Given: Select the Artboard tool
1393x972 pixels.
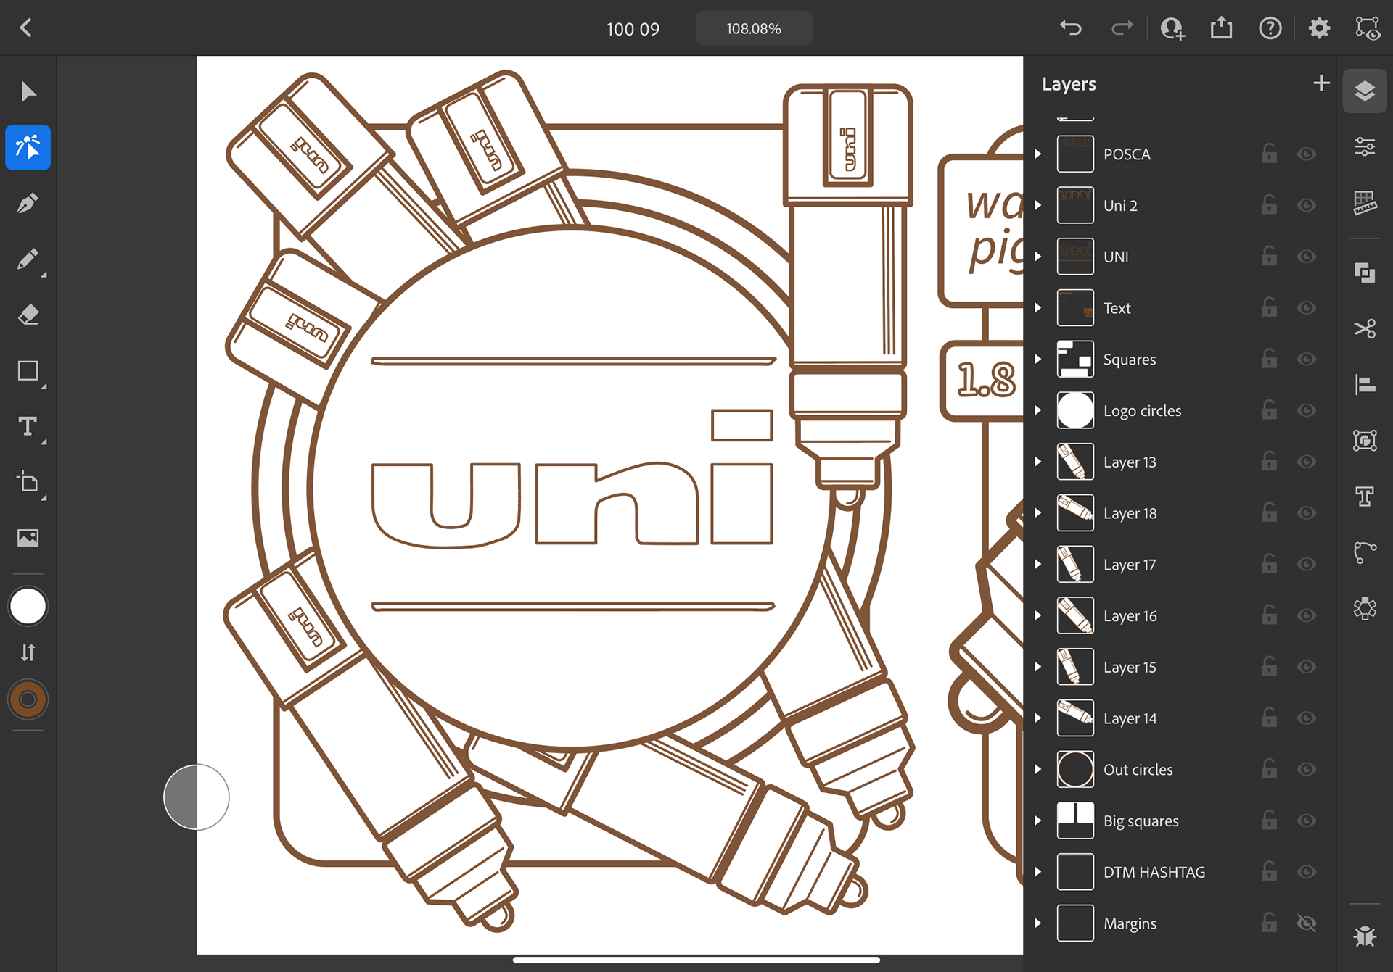Looking at the screenshot, I should [x=28, y=482].
